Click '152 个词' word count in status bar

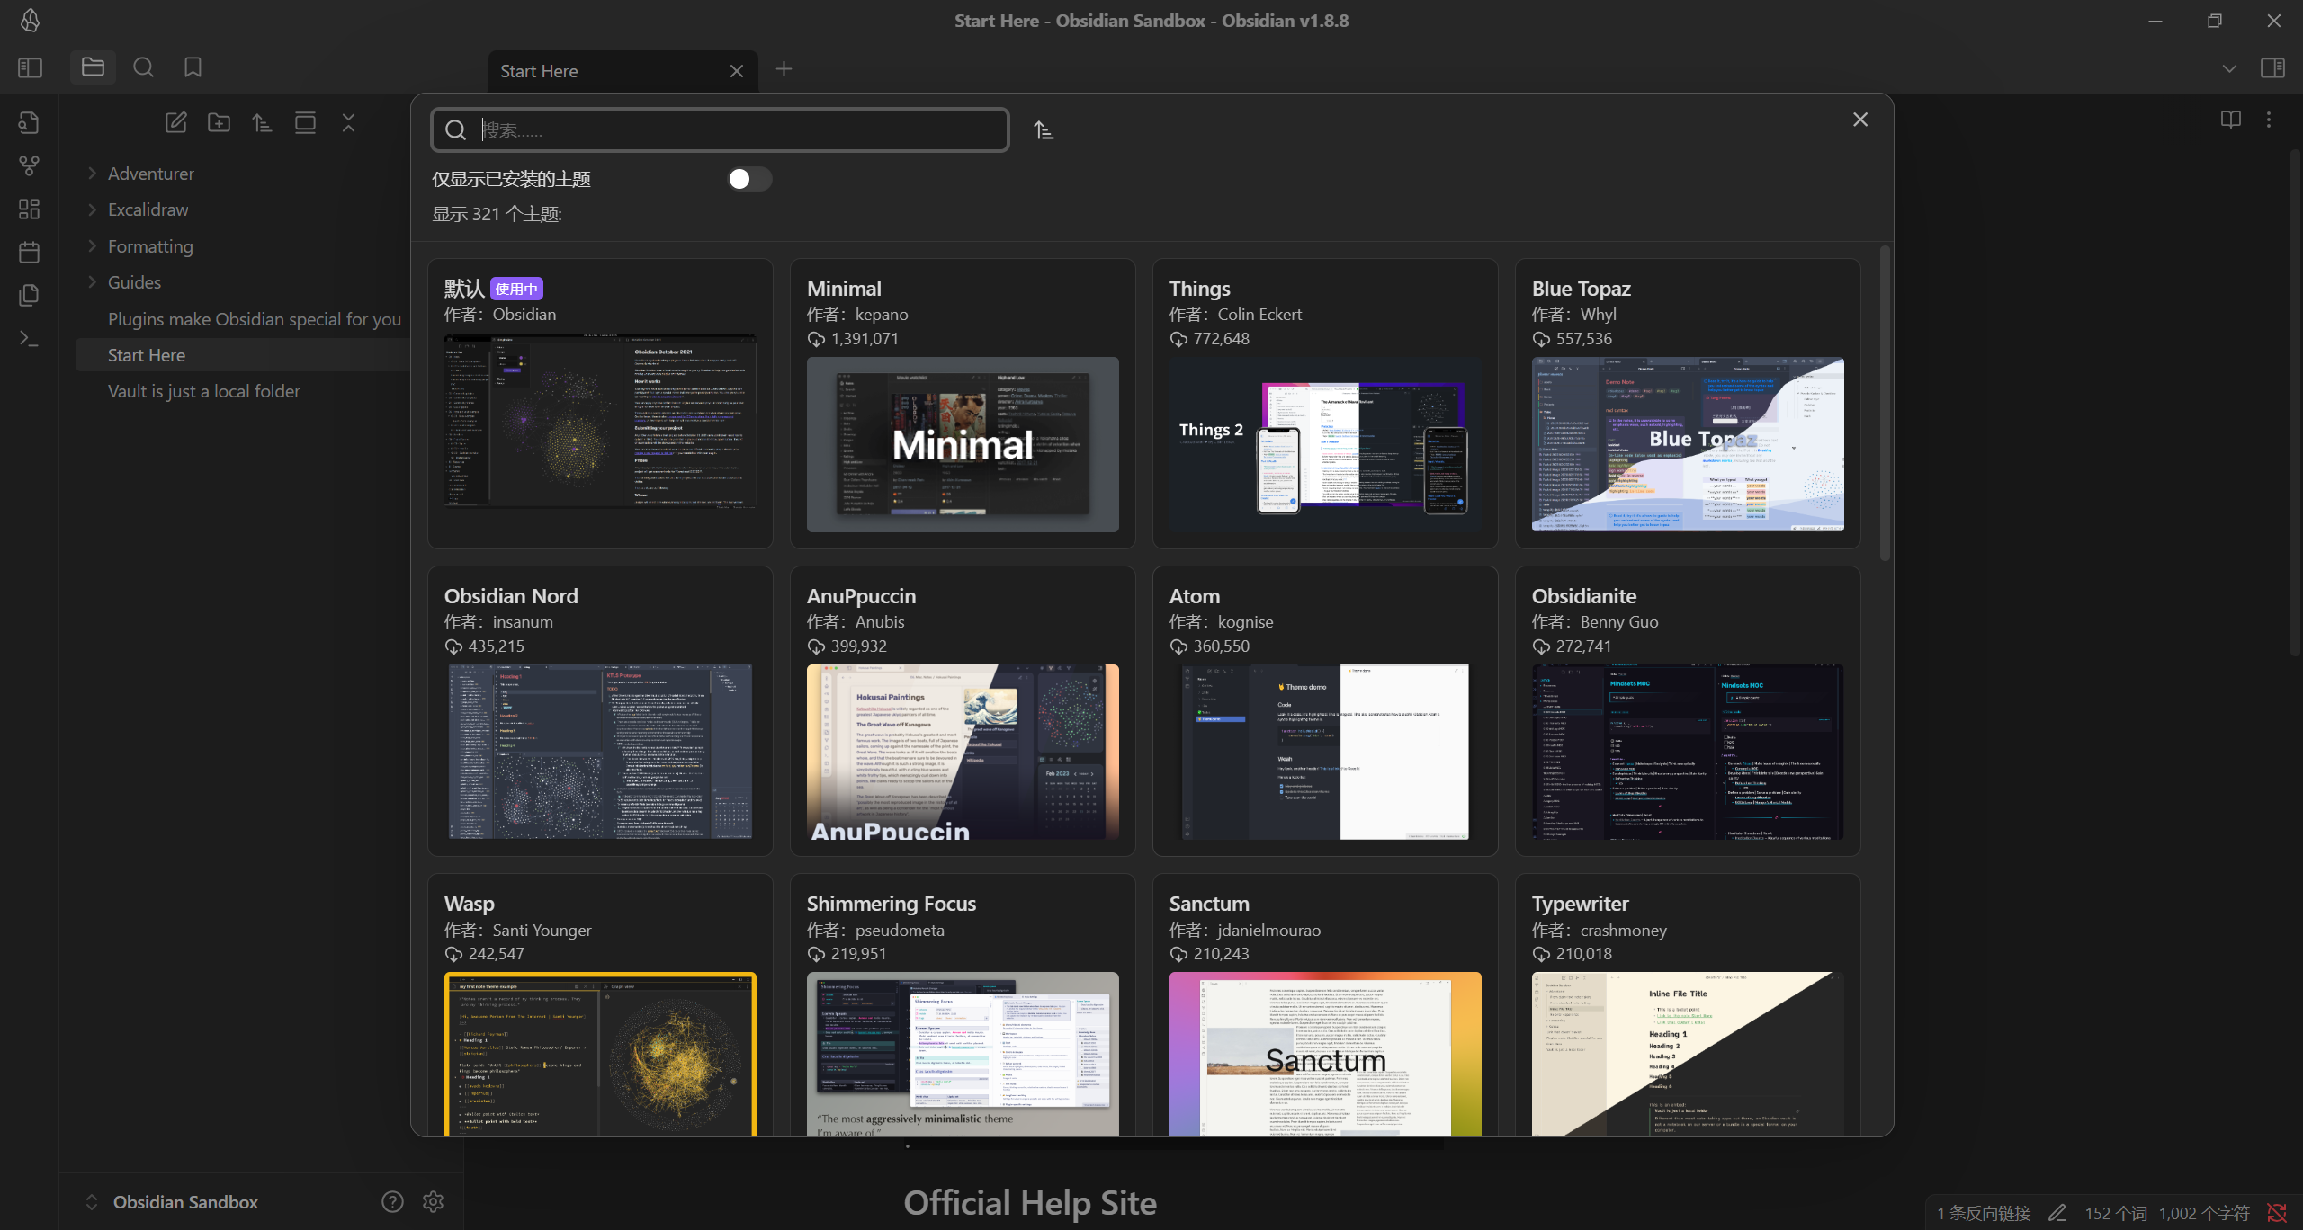point(2116,1214)
